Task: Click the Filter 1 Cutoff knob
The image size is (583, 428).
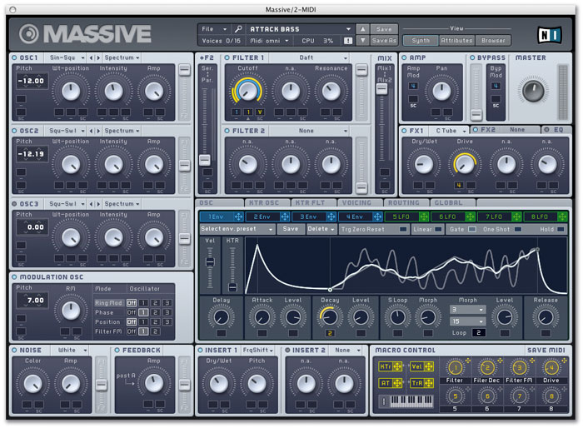Action: (x=247, y=92)
